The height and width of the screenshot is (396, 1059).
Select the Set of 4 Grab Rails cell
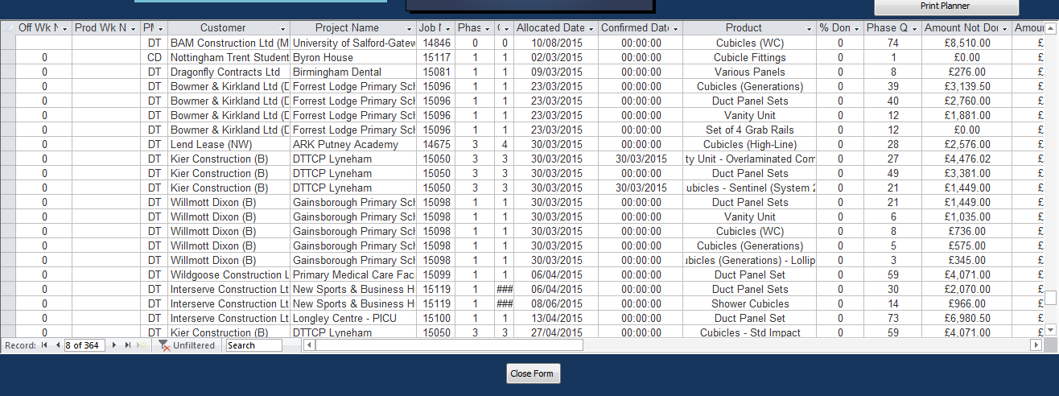click(749, 130)
